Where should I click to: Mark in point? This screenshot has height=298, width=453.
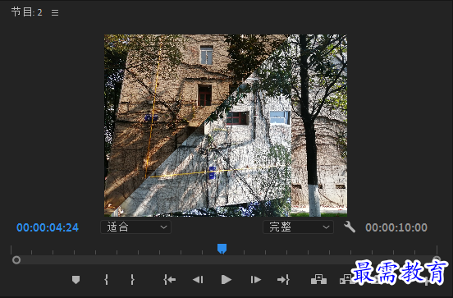[x=106, y=279]
